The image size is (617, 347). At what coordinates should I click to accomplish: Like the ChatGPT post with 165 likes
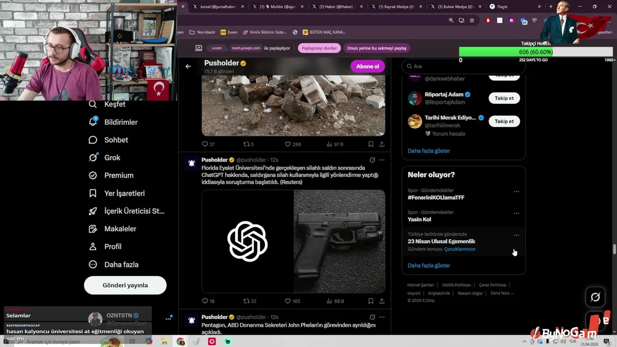[293, 301]
